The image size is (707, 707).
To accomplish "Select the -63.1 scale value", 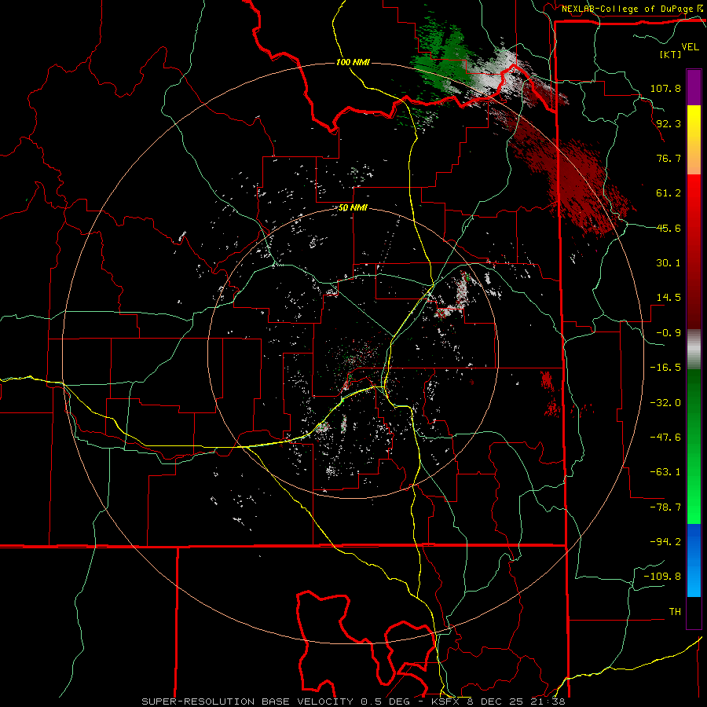I will click(x=665, y=472).
